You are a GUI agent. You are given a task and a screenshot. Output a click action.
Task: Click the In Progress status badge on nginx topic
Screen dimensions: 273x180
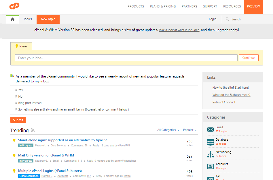26,145
